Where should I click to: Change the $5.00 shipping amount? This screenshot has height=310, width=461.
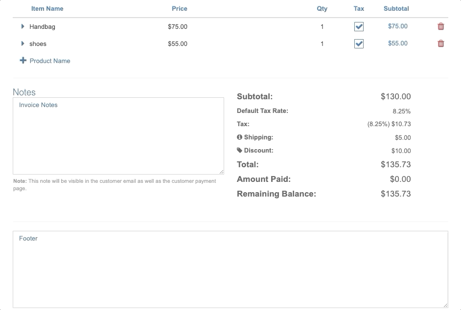(x=403, y=138)
